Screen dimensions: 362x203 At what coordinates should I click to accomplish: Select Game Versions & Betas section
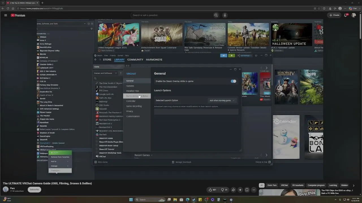point(137,96)
